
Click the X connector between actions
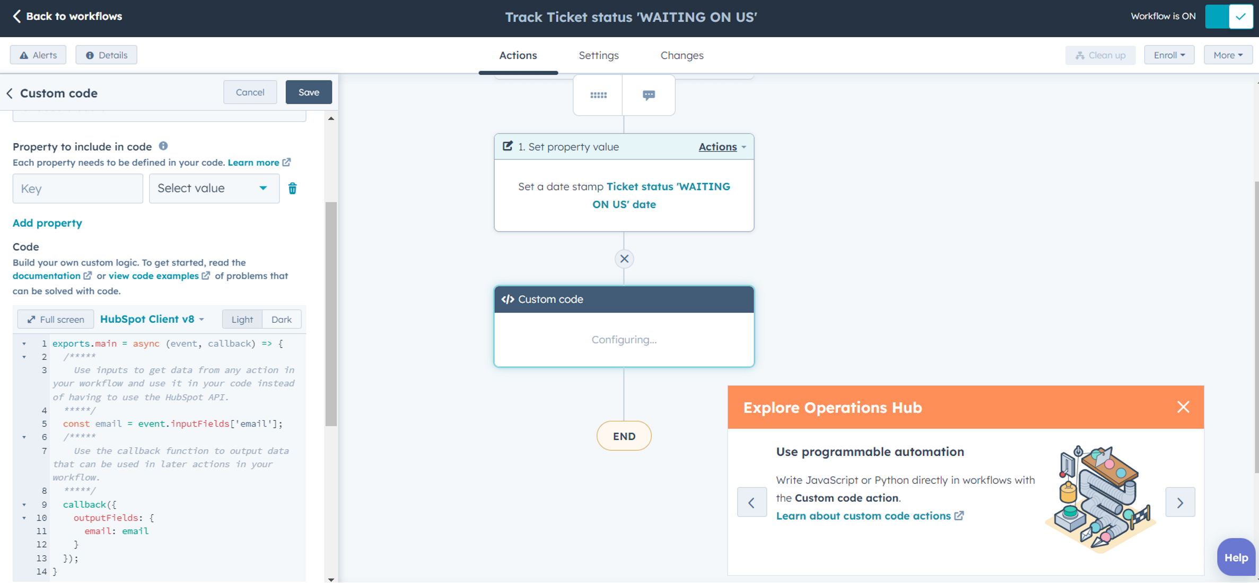624,259
